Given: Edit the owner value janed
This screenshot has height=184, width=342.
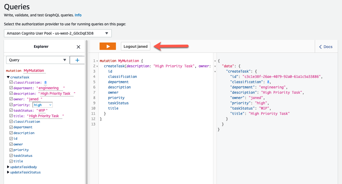Looking at the screenshot, I should [x=35, y=99].
